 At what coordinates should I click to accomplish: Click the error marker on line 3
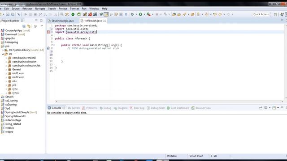tap(48, 32)
